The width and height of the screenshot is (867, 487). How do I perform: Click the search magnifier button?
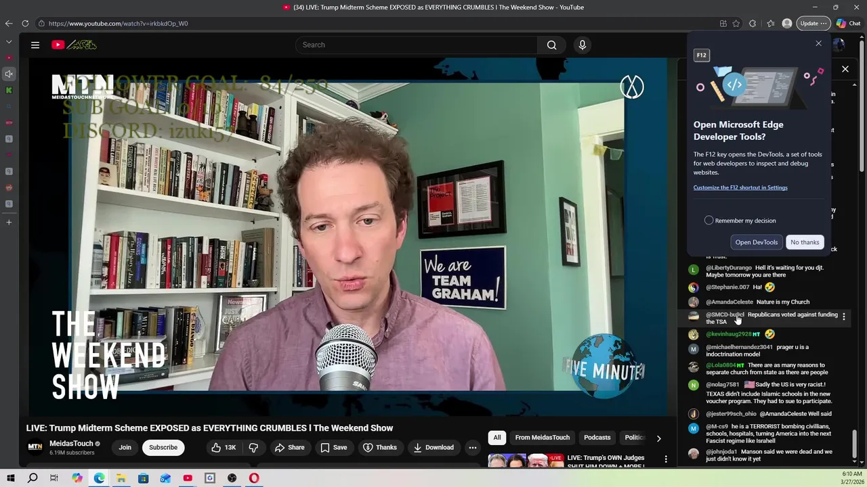click(551, 45)
